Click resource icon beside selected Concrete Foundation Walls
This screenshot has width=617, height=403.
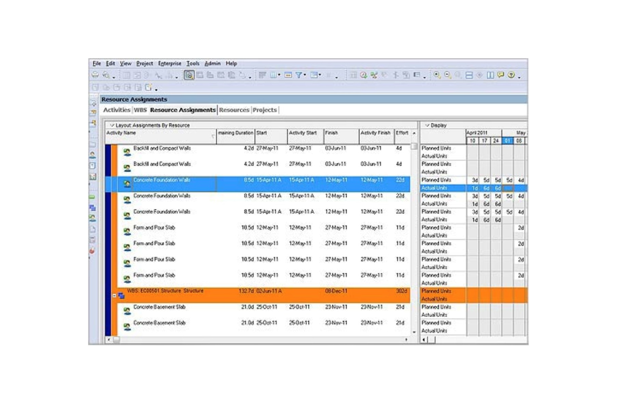(127, 184)
